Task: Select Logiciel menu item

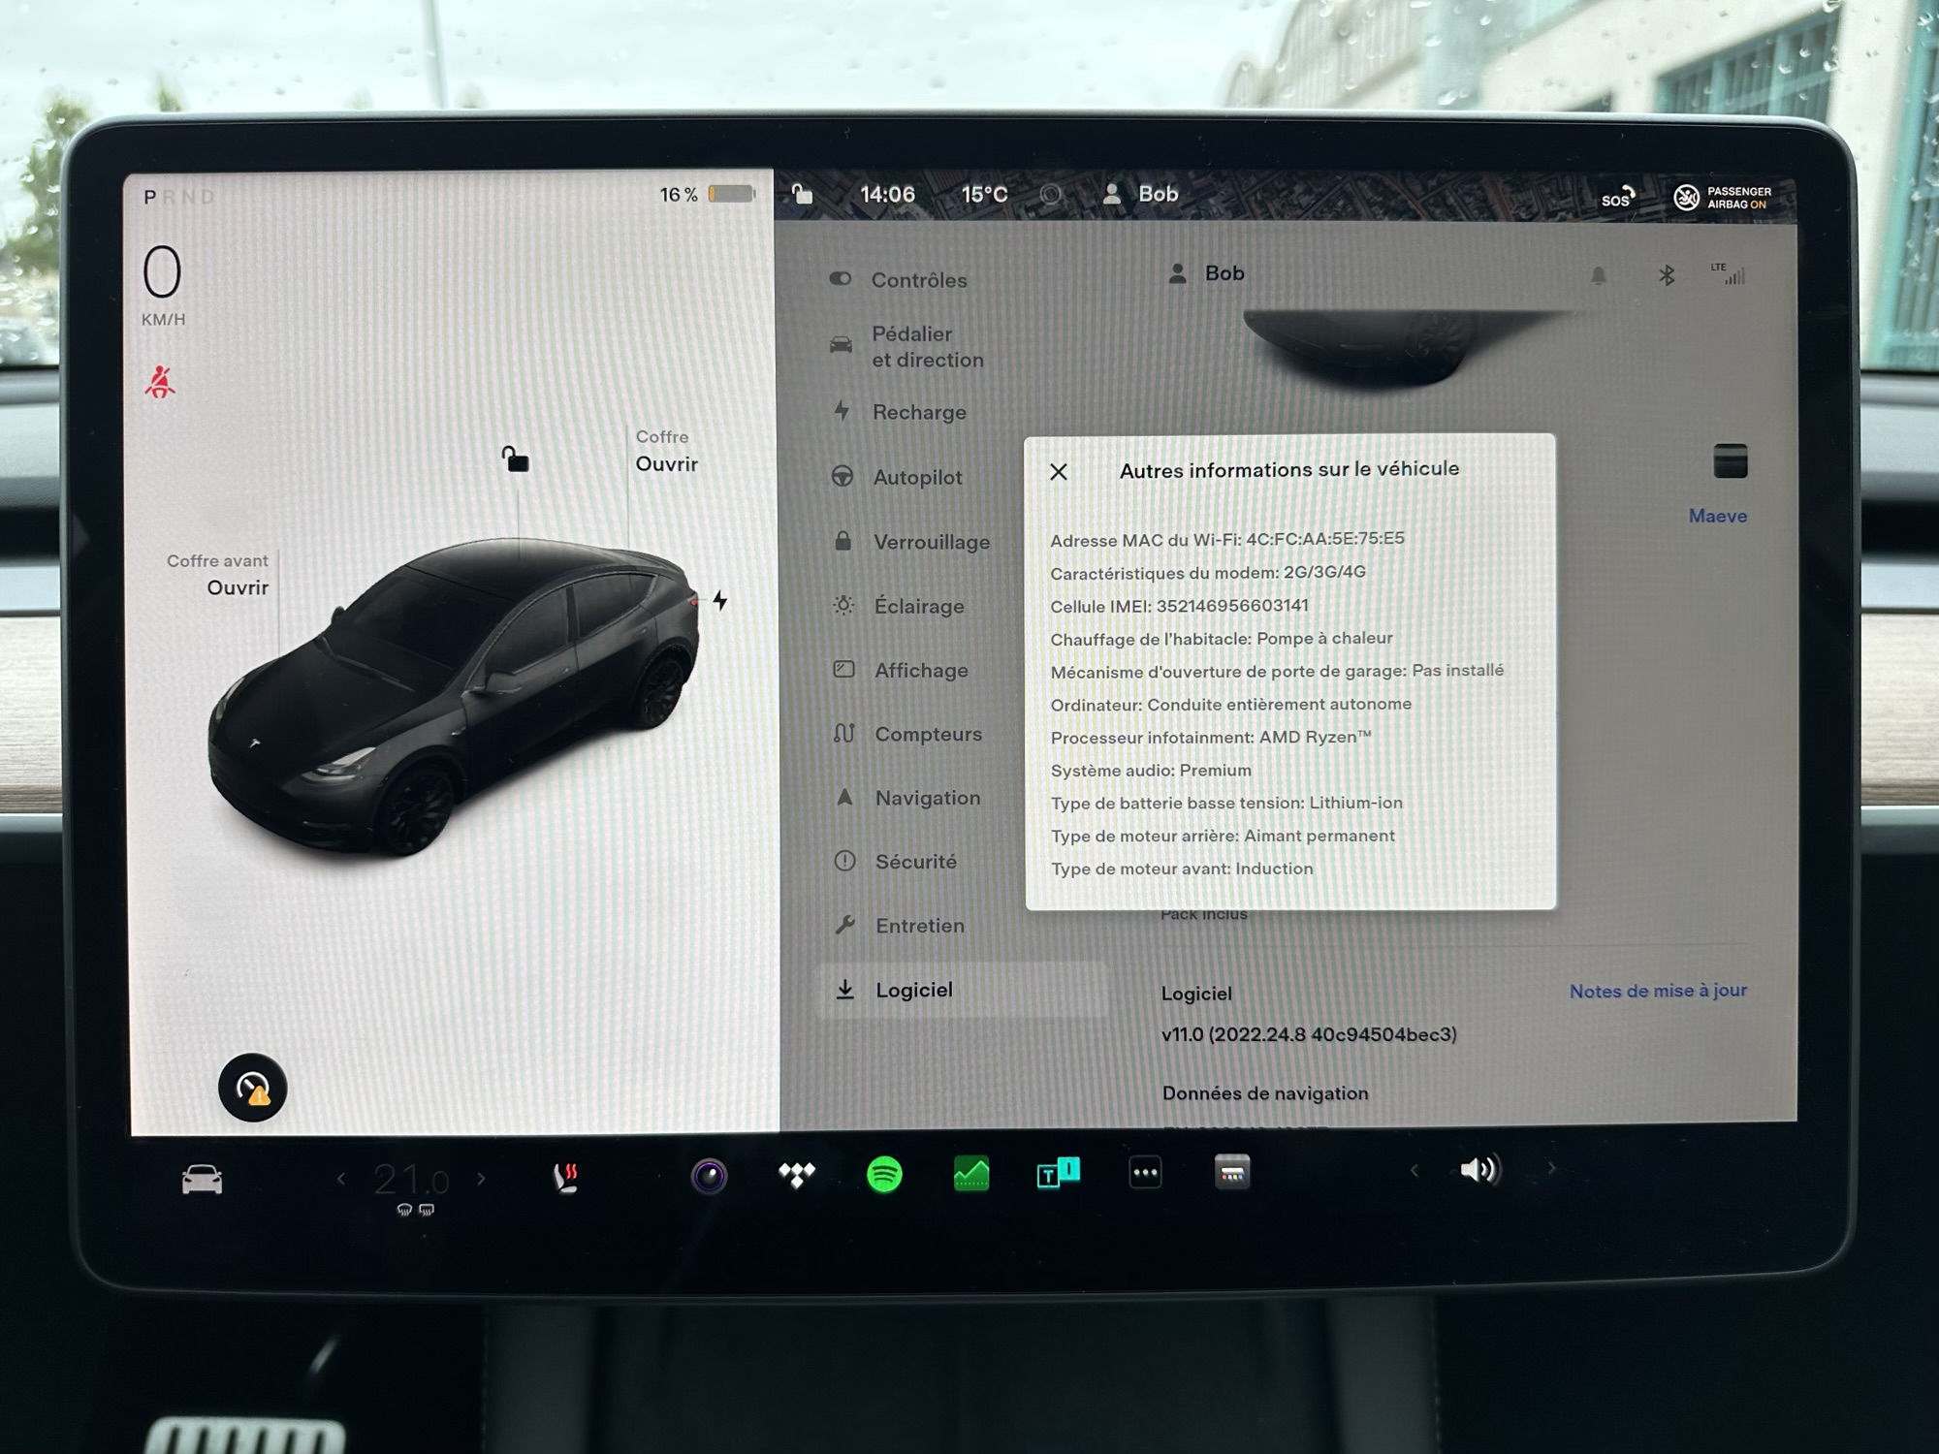Action: click(911, 990)
